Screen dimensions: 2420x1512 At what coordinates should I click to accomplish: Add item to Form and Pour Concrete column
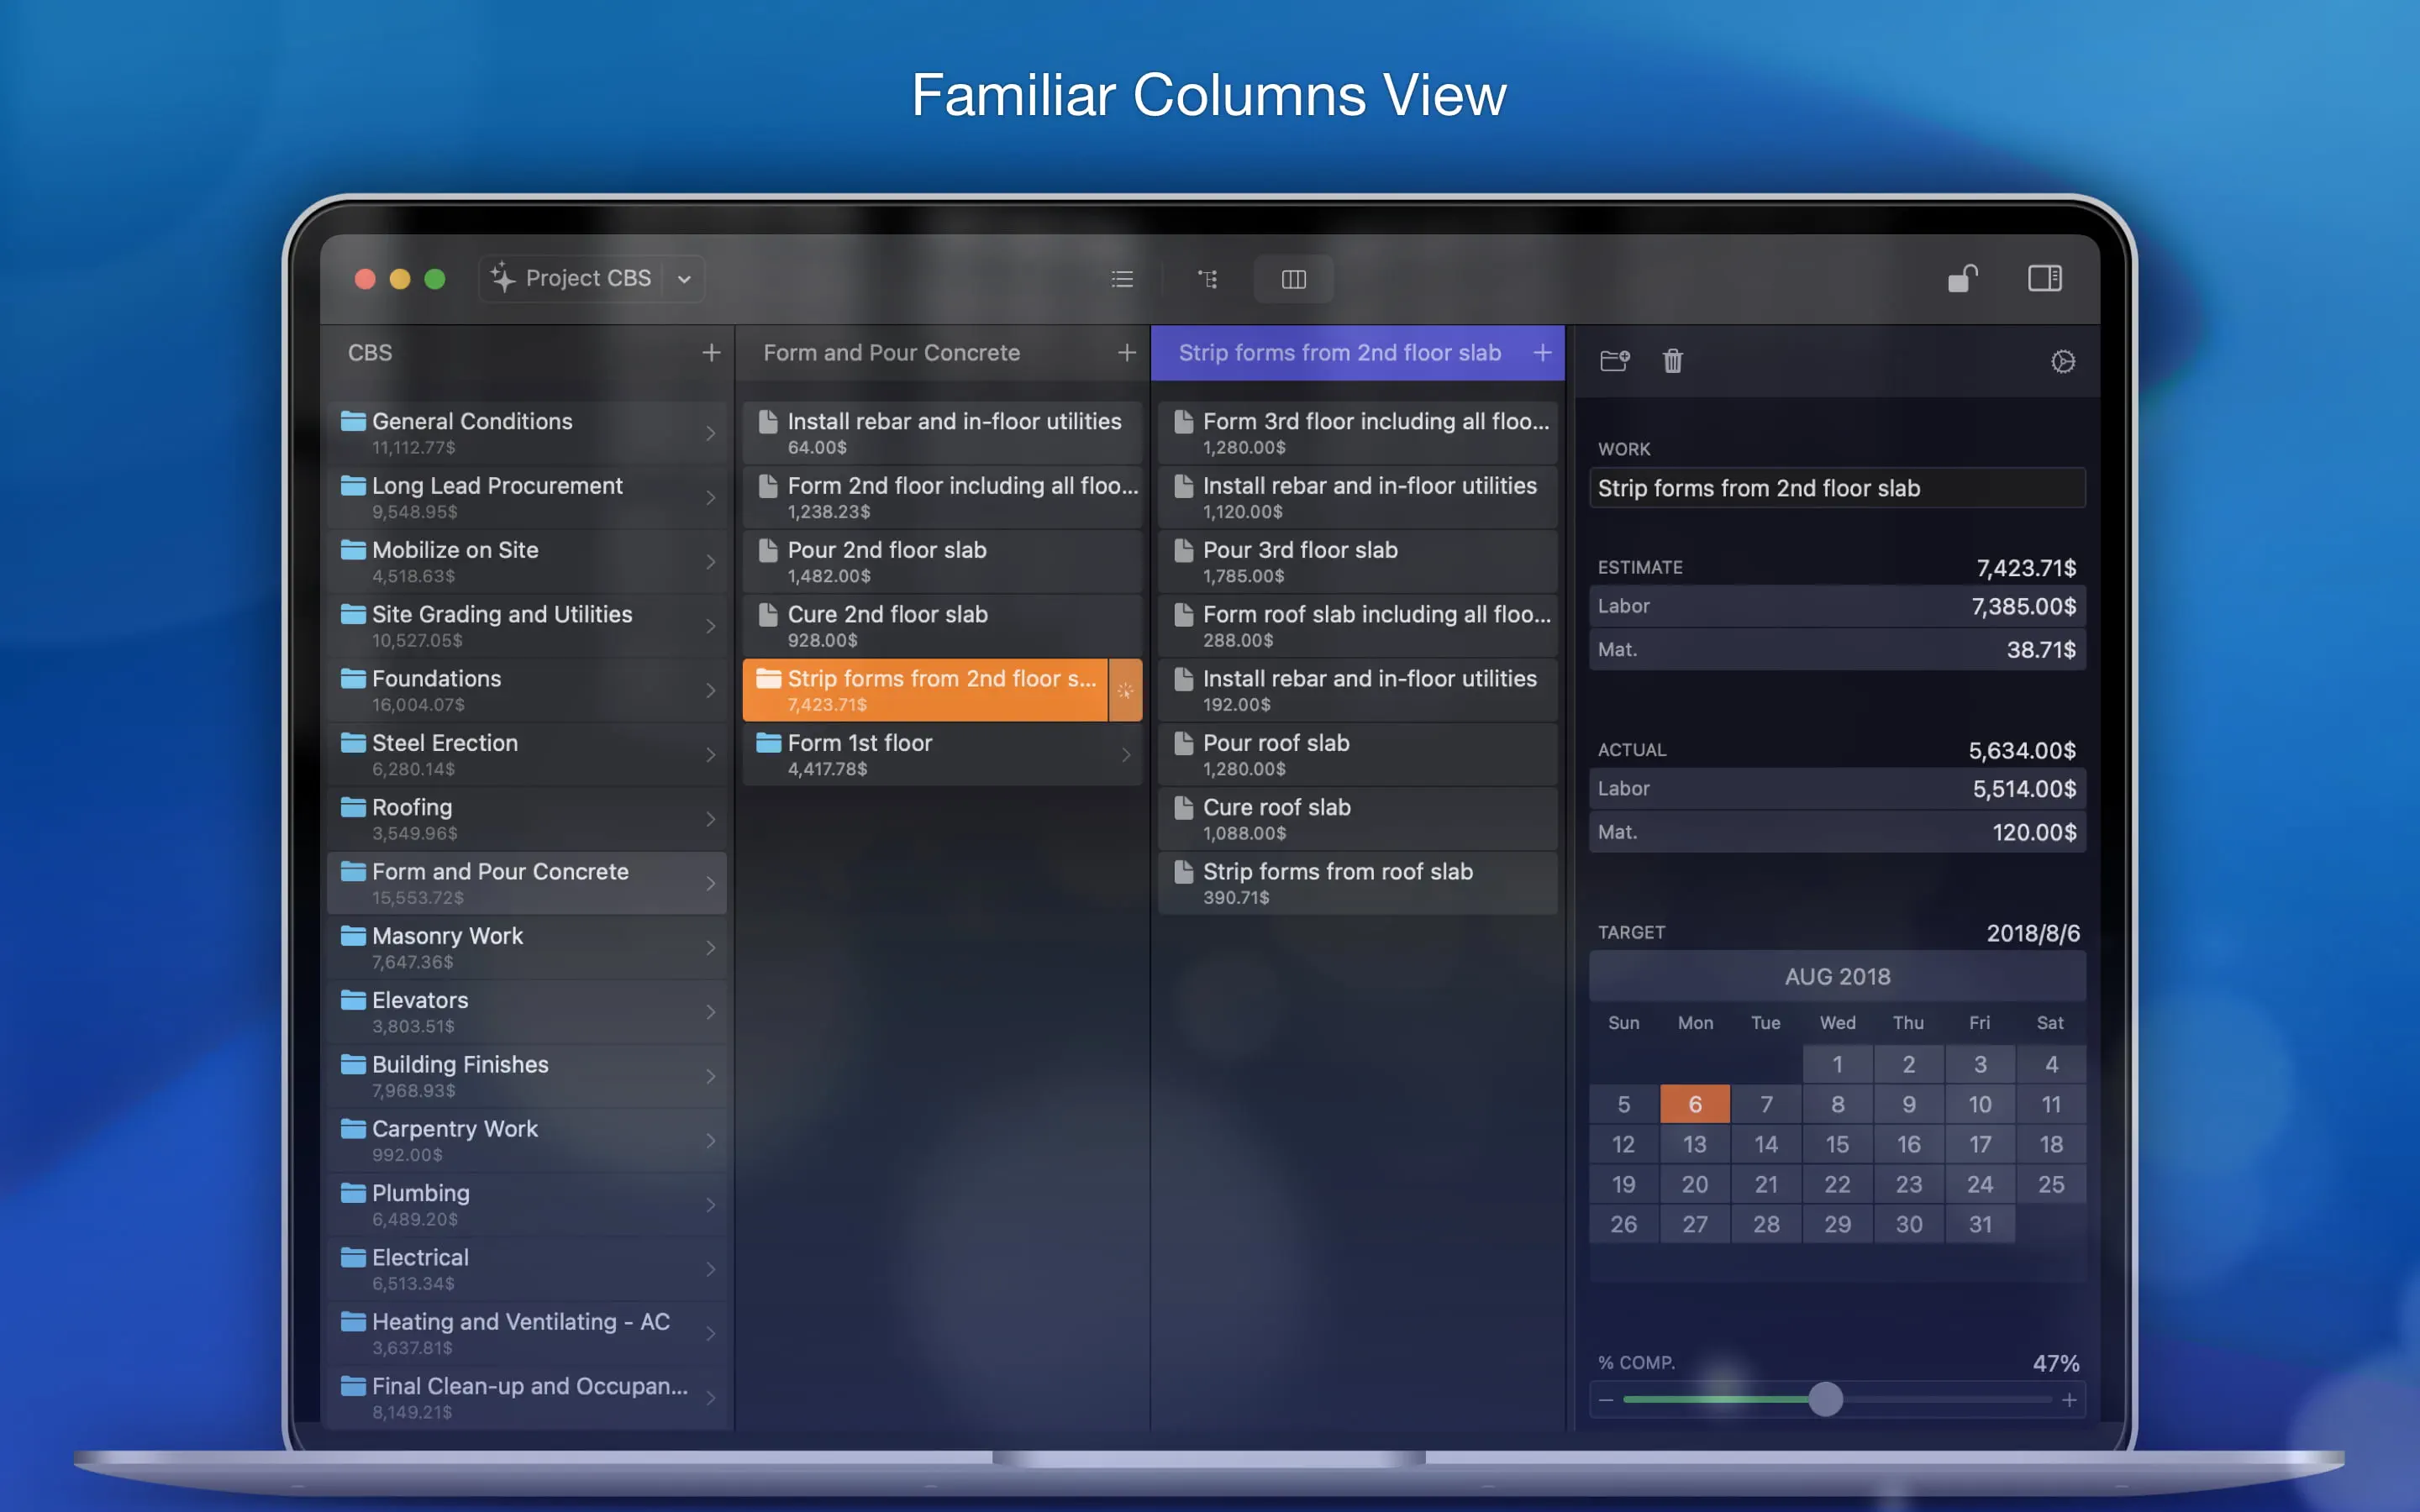click(1126, 353)
